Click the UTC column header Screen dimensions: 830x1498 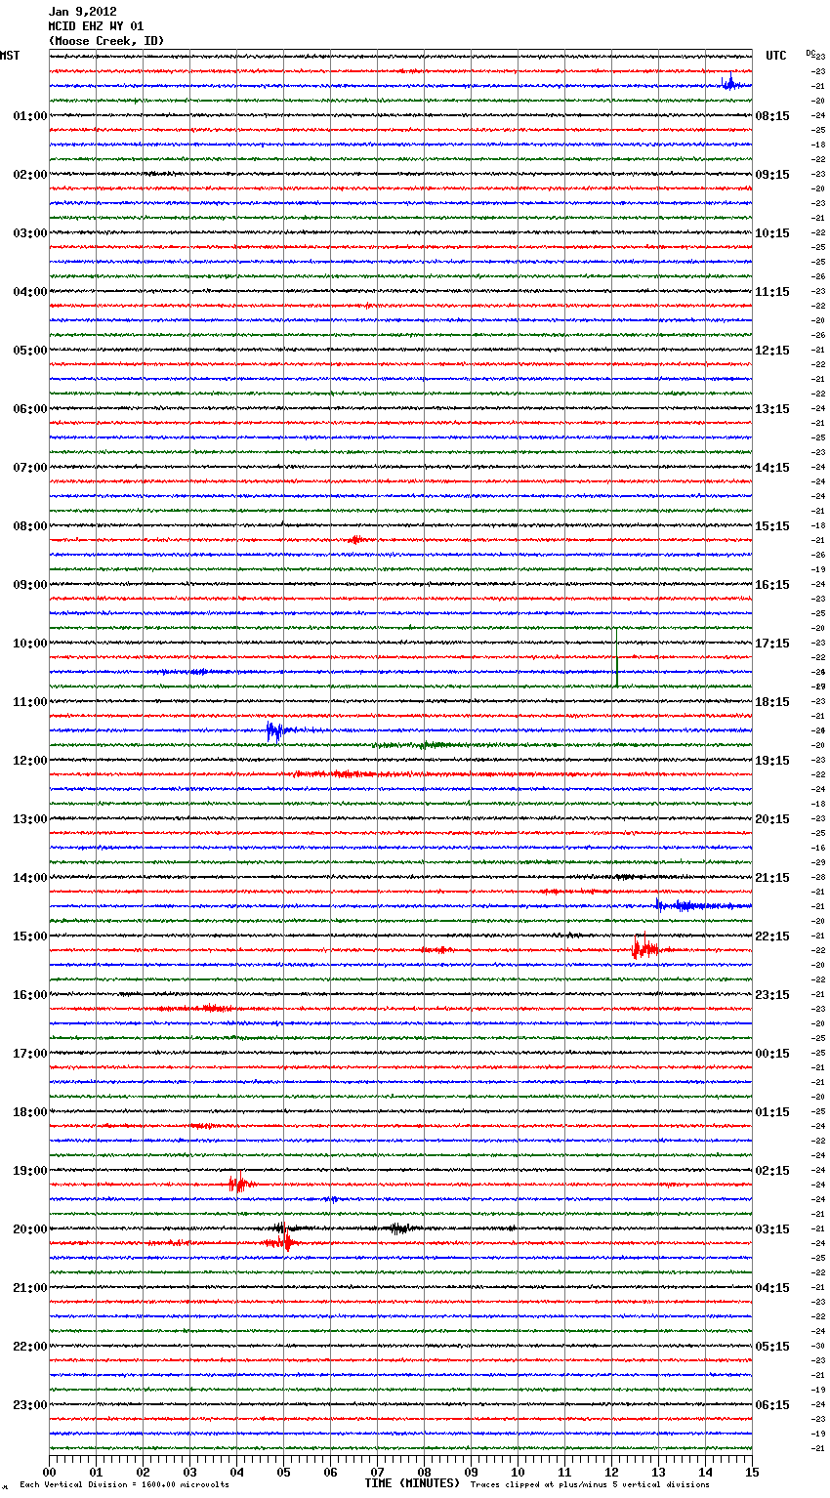coord(775,56)
